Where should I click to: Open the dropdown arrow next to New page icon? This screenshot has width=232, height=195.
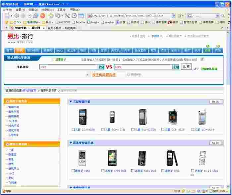tap(11, 16)
